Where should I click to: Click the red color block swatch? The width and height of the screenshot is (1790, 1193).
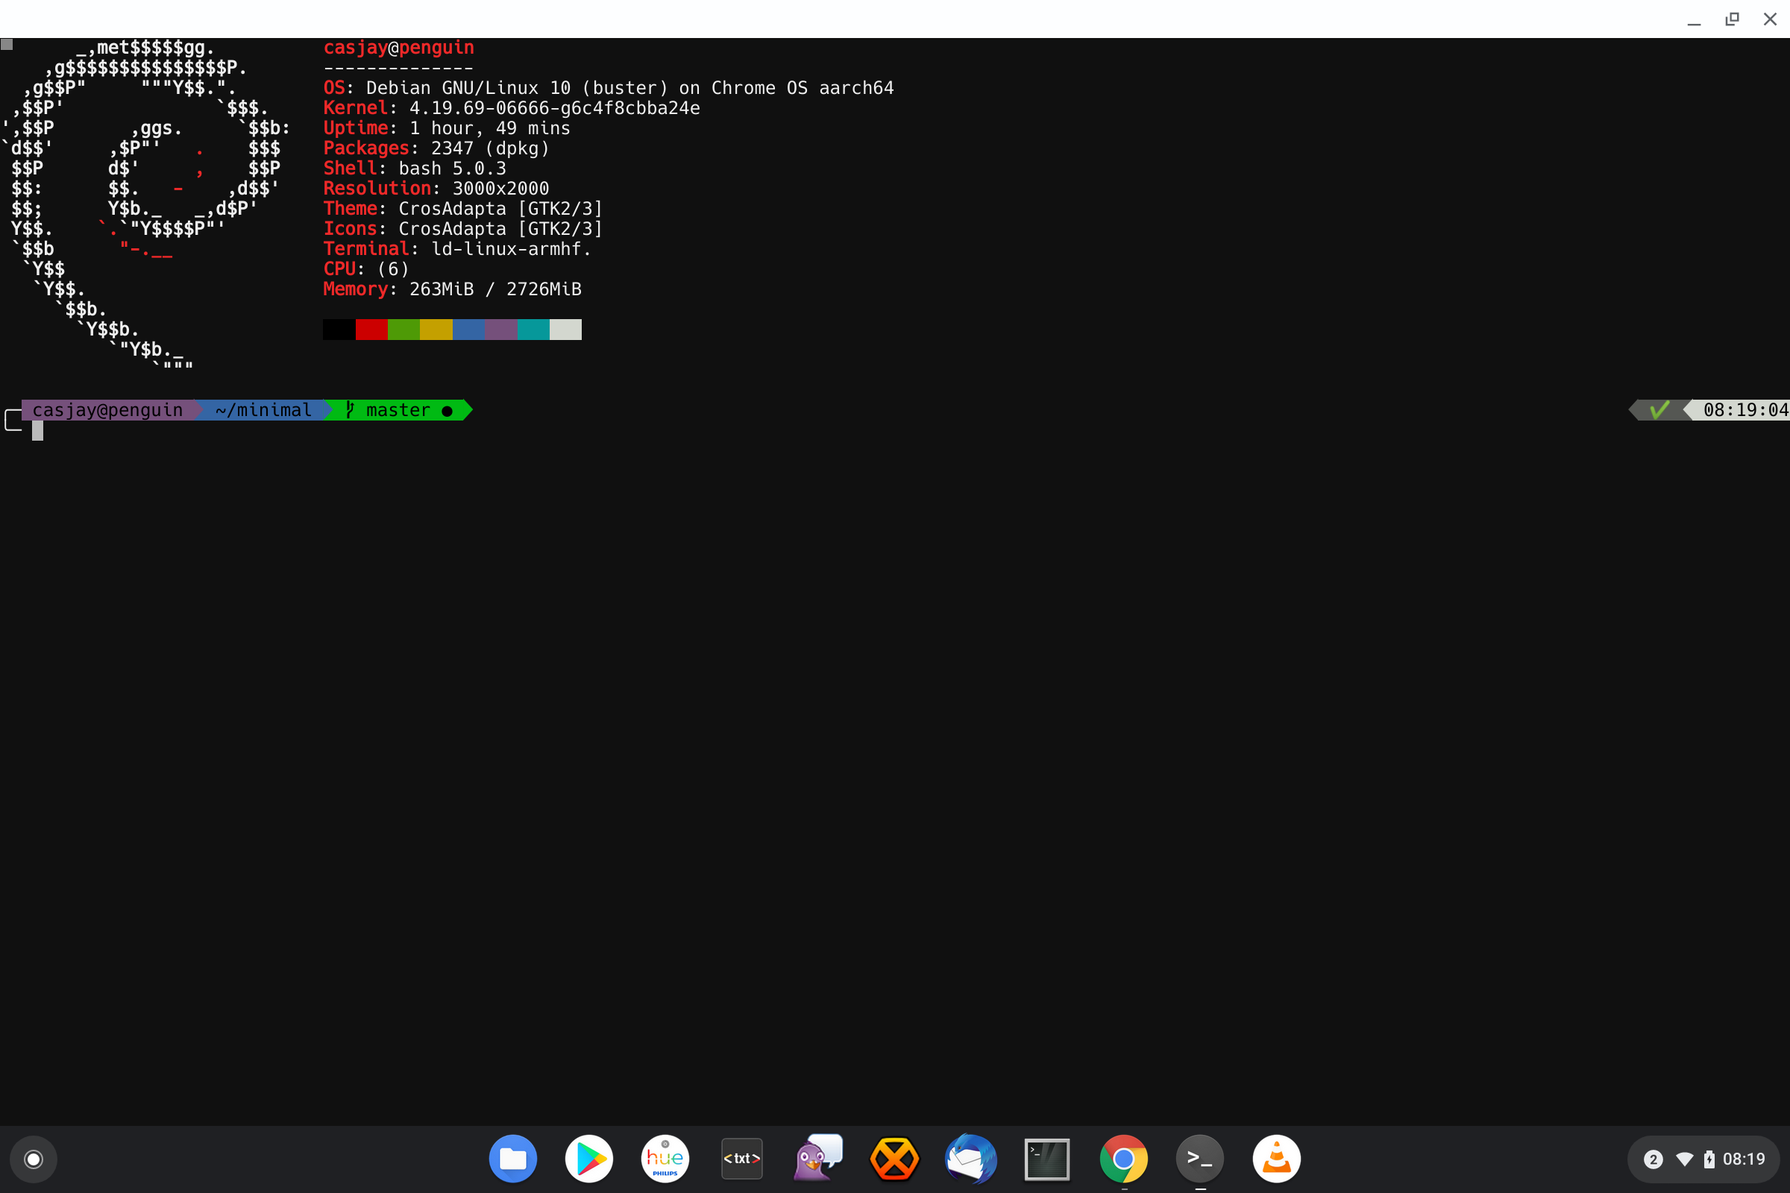371,330
